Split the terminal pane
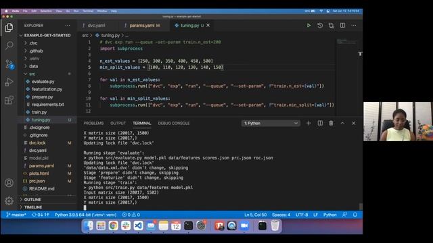Screen dimensions: 433x243 (x=320, y=123)
